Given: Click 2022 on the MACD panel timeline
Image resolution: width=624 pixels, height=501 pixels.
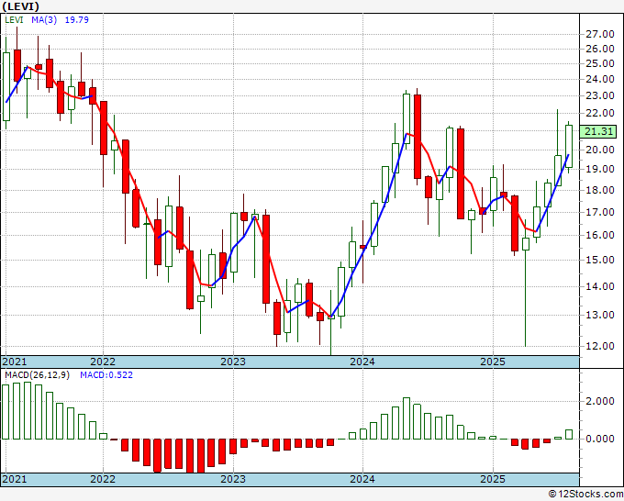Looking at the screenshot, I should pyautogui.click(x=103, y=479).
